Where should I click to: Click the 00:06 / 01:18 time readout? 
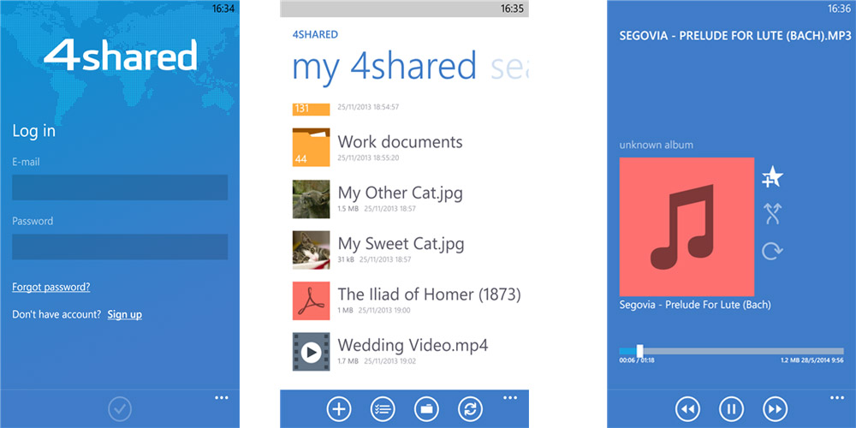pos(637,361)
